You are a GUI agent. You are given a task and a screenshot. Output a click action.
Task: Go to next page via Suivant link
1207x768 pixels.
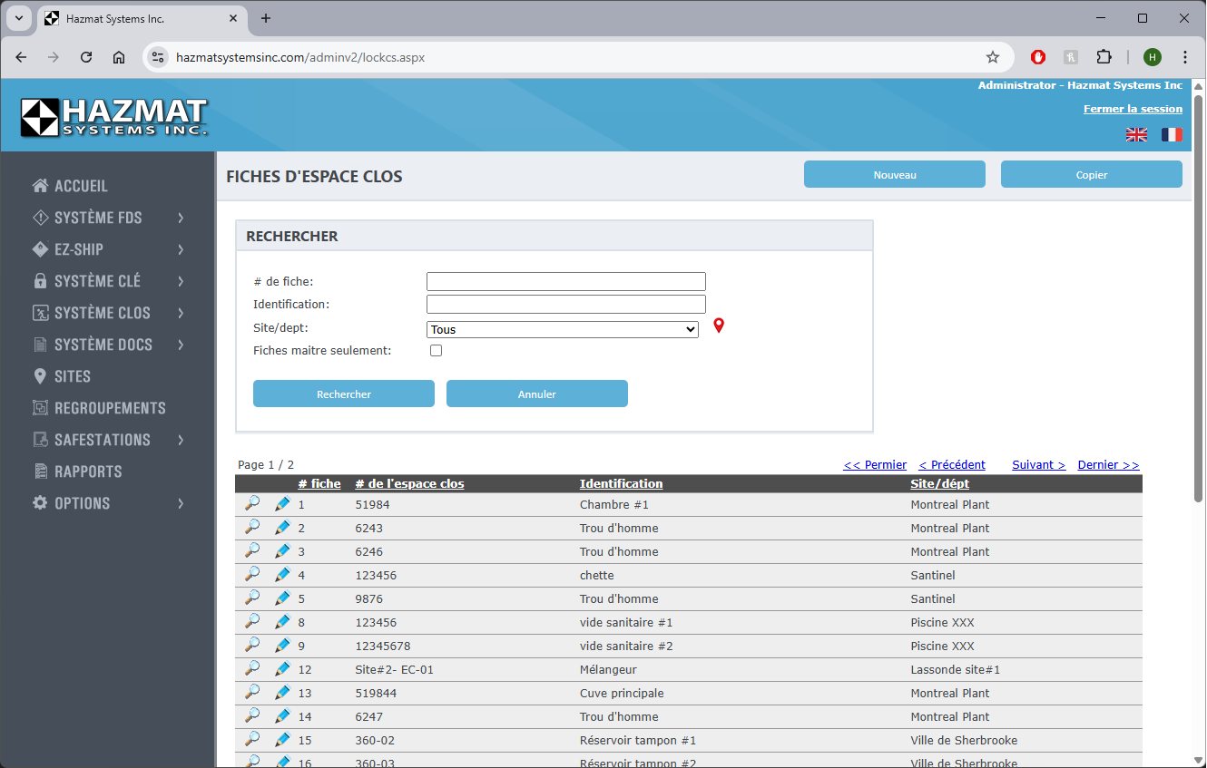click(1038, 465)
